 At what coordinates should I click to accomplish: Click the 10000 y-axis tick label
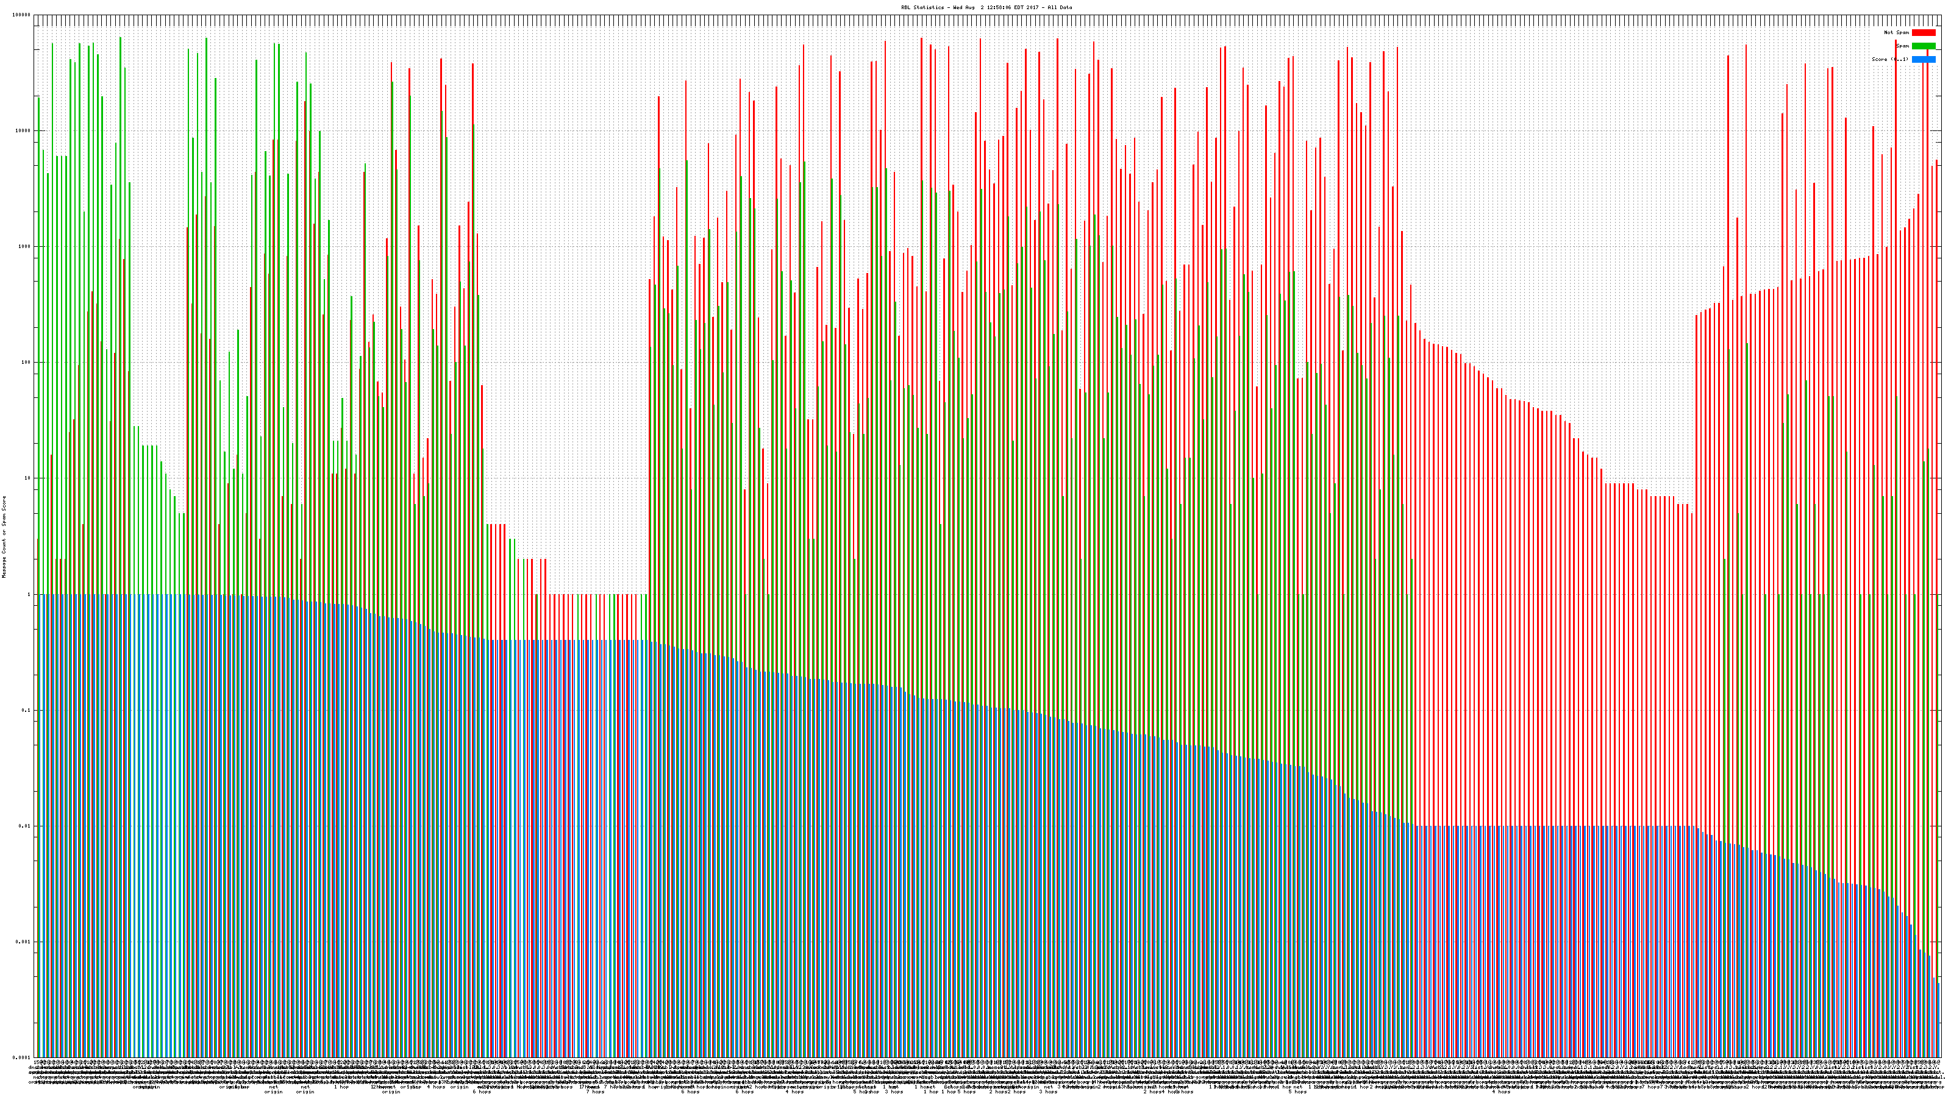click(x=24, y=131)
